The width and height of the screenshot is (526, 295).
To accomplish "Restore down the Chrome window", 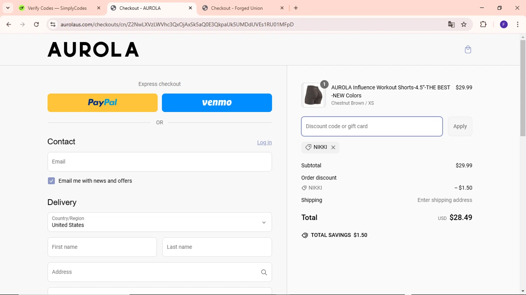I will click(499, 8).
